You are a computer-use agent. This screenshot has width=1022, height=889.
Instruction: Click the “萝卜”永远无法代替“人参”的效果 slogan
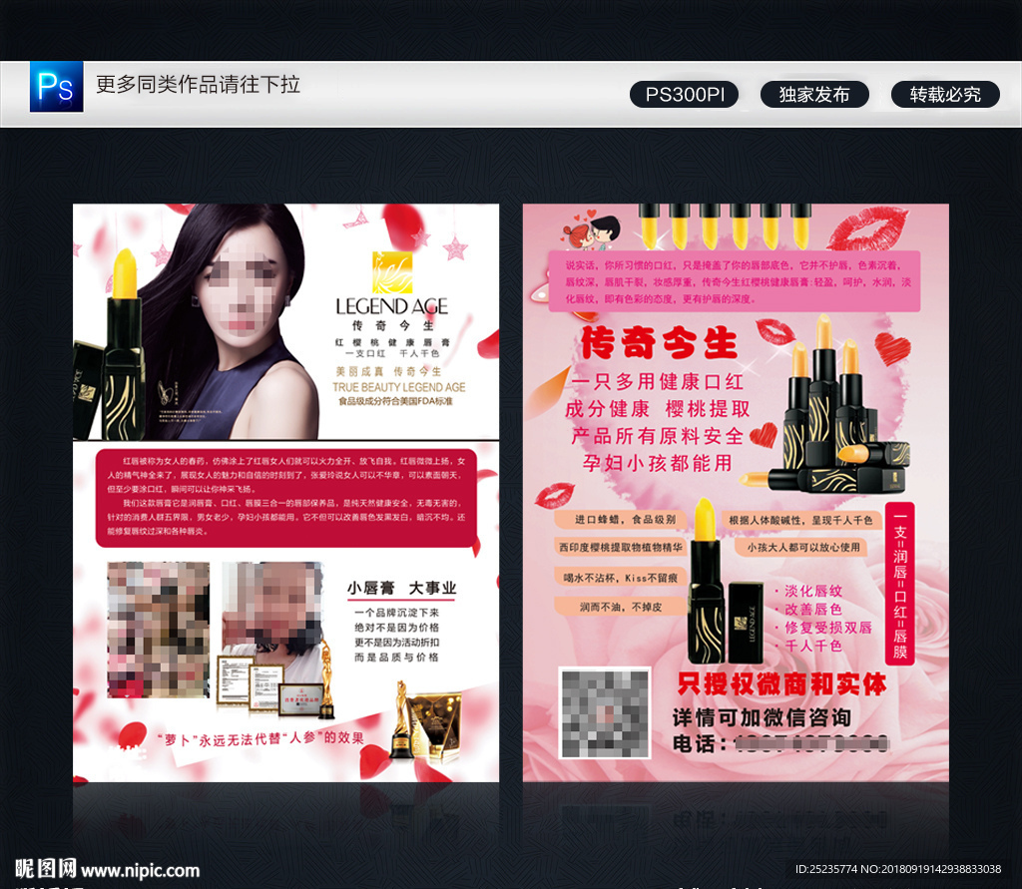[x=260, y=739]
